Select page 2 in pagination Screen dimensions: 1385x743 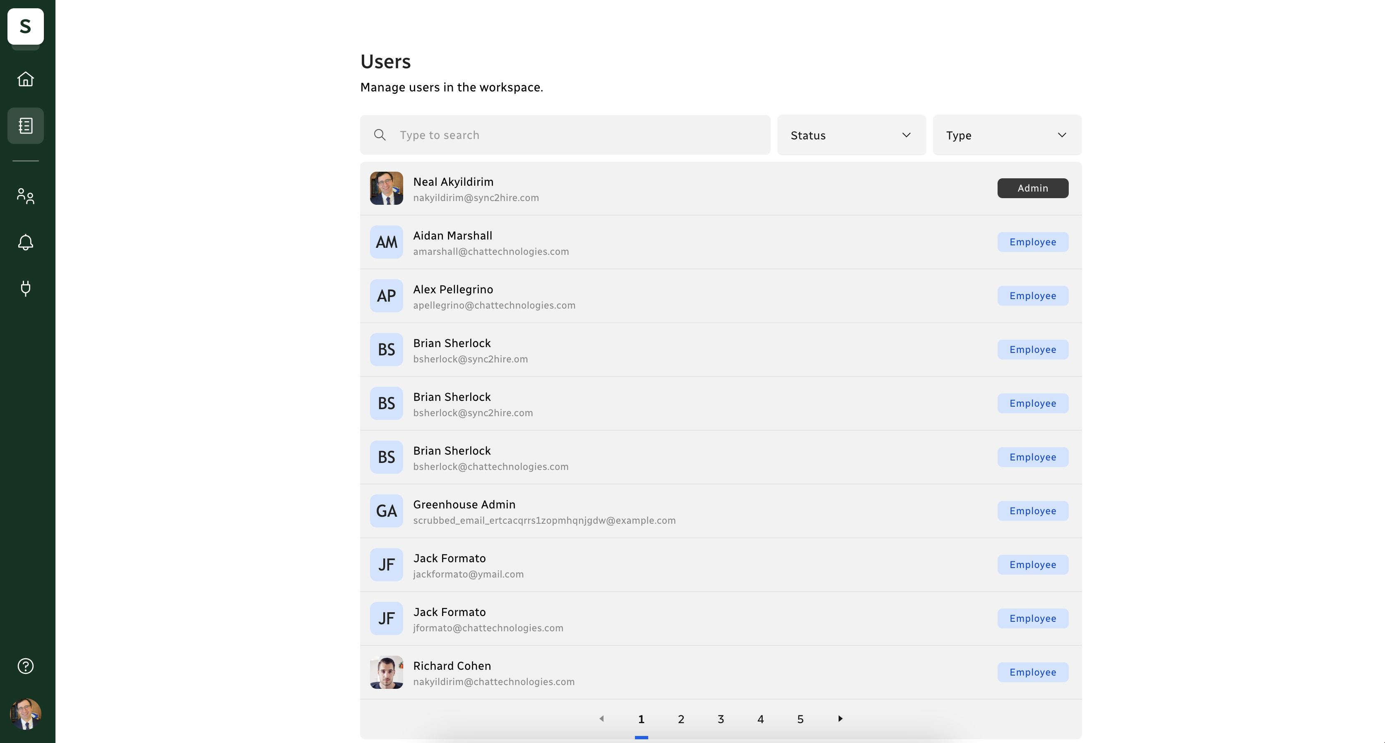681,719
